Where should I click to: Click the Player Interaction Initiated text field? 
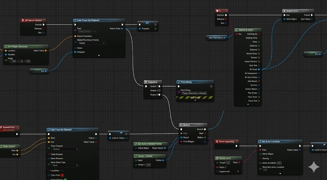tap(194, 93)
